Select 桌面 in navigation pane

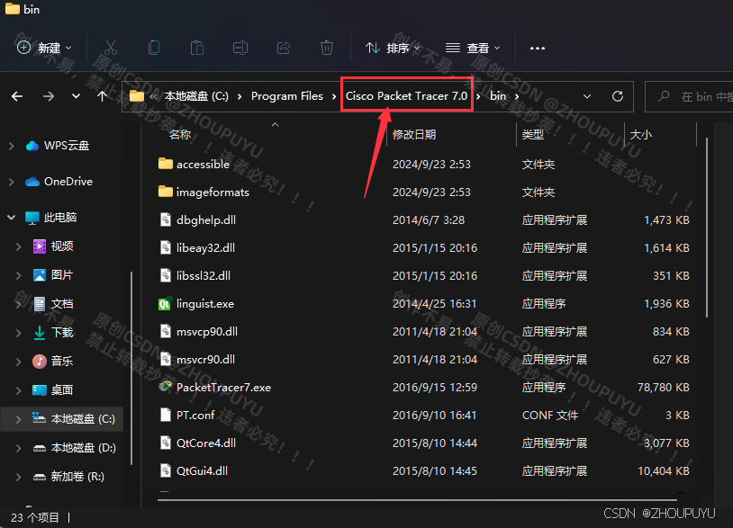pyautogui.click(x=62, y=389)
